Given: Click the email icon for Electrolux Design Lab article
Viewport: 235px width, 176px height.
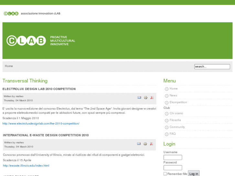Looking at the screenshot, I should (139, 98).
